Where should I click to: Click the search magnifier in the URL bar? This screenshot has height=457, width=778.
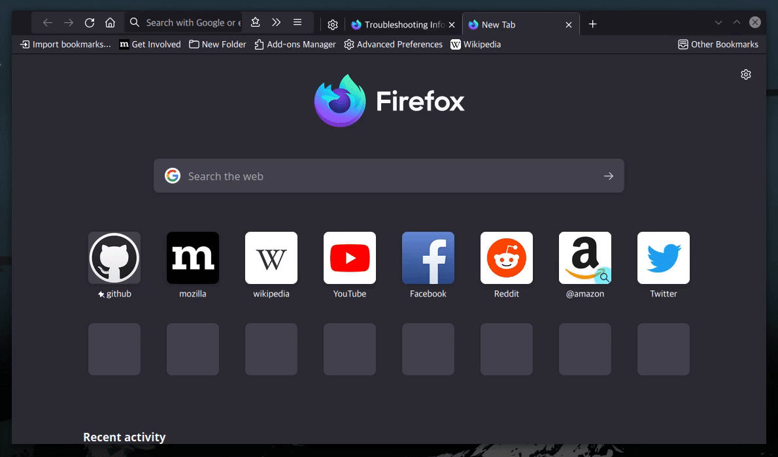tap(135, 22)
